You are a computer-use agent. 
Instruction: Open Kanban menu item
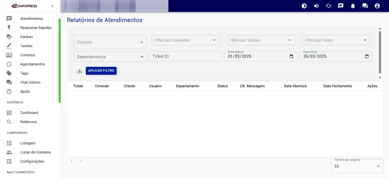26,37
